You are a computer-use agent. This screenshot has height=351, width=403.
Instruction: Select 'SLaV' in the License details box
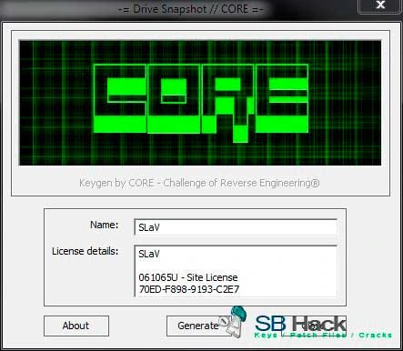[x=149, y=254]
